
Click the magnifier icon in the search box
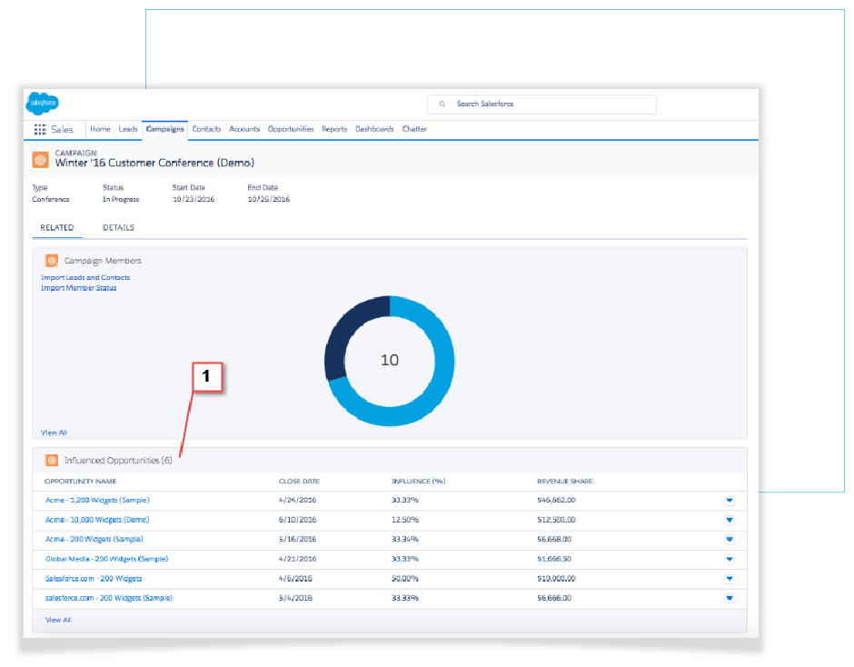pos(442,105)
